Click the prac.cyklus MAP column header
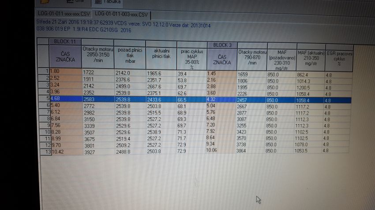This screenshot has width=375, height=210. click(191, 58)
